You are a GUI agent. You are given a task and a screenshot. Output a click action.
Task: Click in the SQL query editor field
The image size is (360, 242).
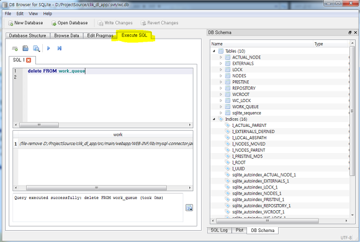pos(110,95)
